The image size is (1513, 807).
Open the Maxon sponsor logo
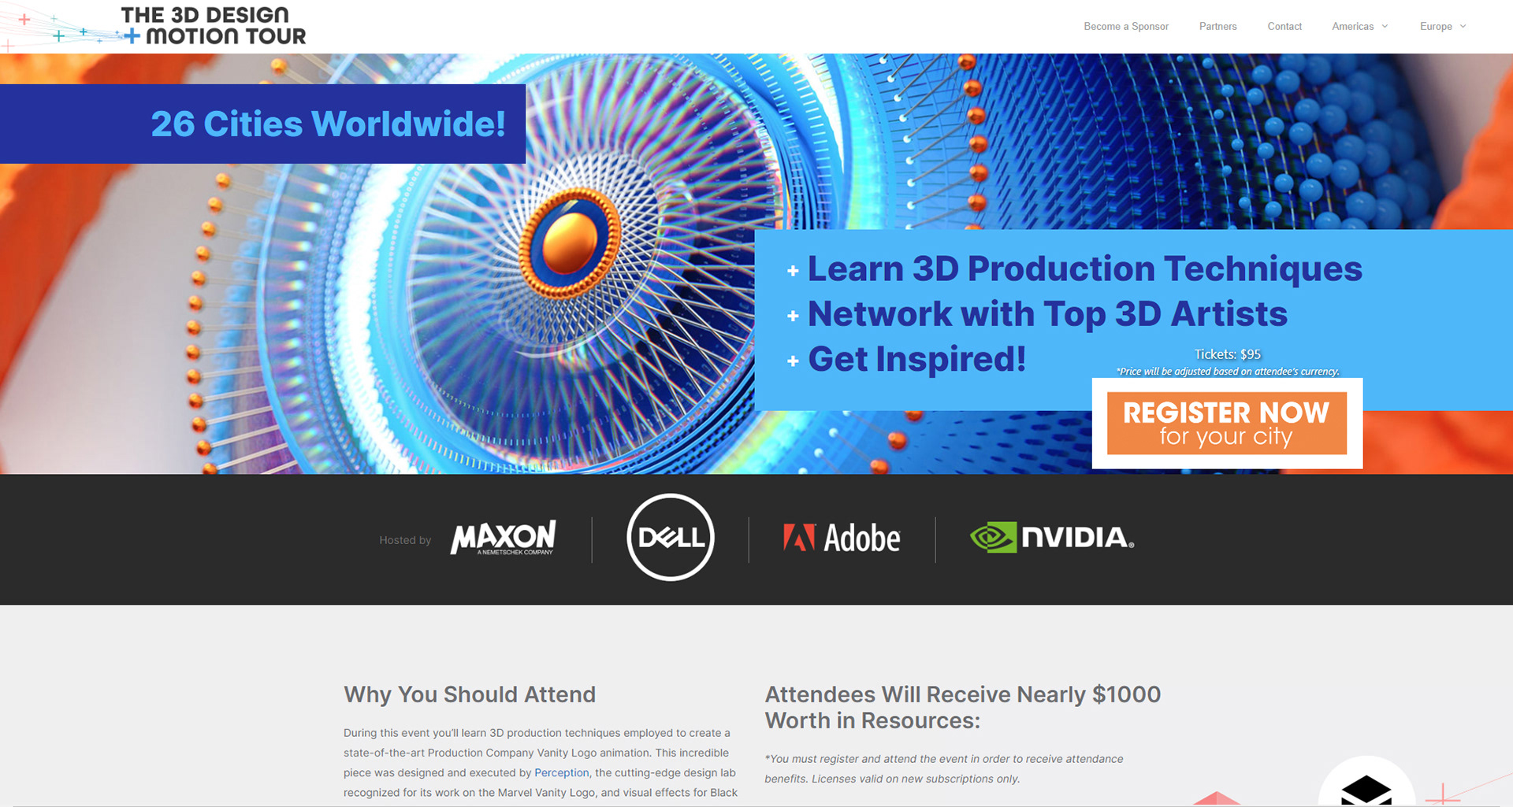(503, 537)
